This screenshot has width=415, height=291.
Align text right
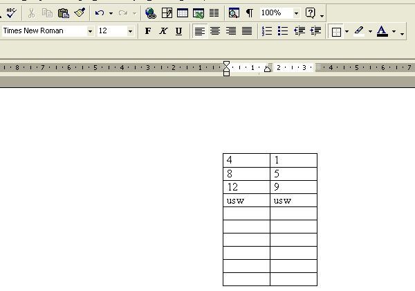coord(231,31)
